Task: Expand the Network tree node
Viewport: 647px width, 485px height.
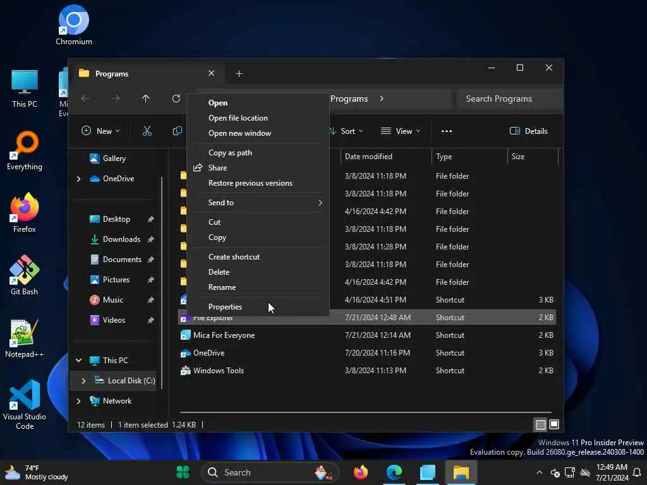Action: tap(78, 401)
